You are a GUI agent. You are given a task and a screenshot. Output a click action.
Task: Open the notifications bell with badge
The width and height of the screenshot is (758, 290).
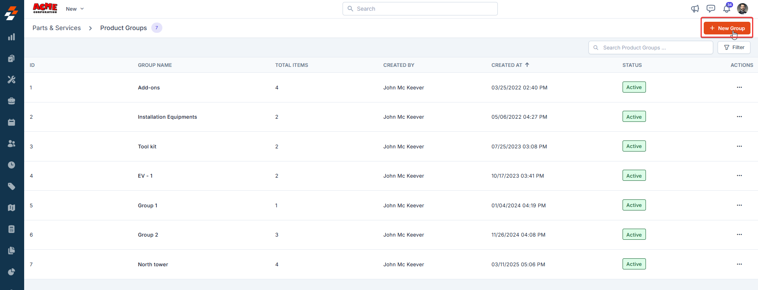click(x=727, y=8)
